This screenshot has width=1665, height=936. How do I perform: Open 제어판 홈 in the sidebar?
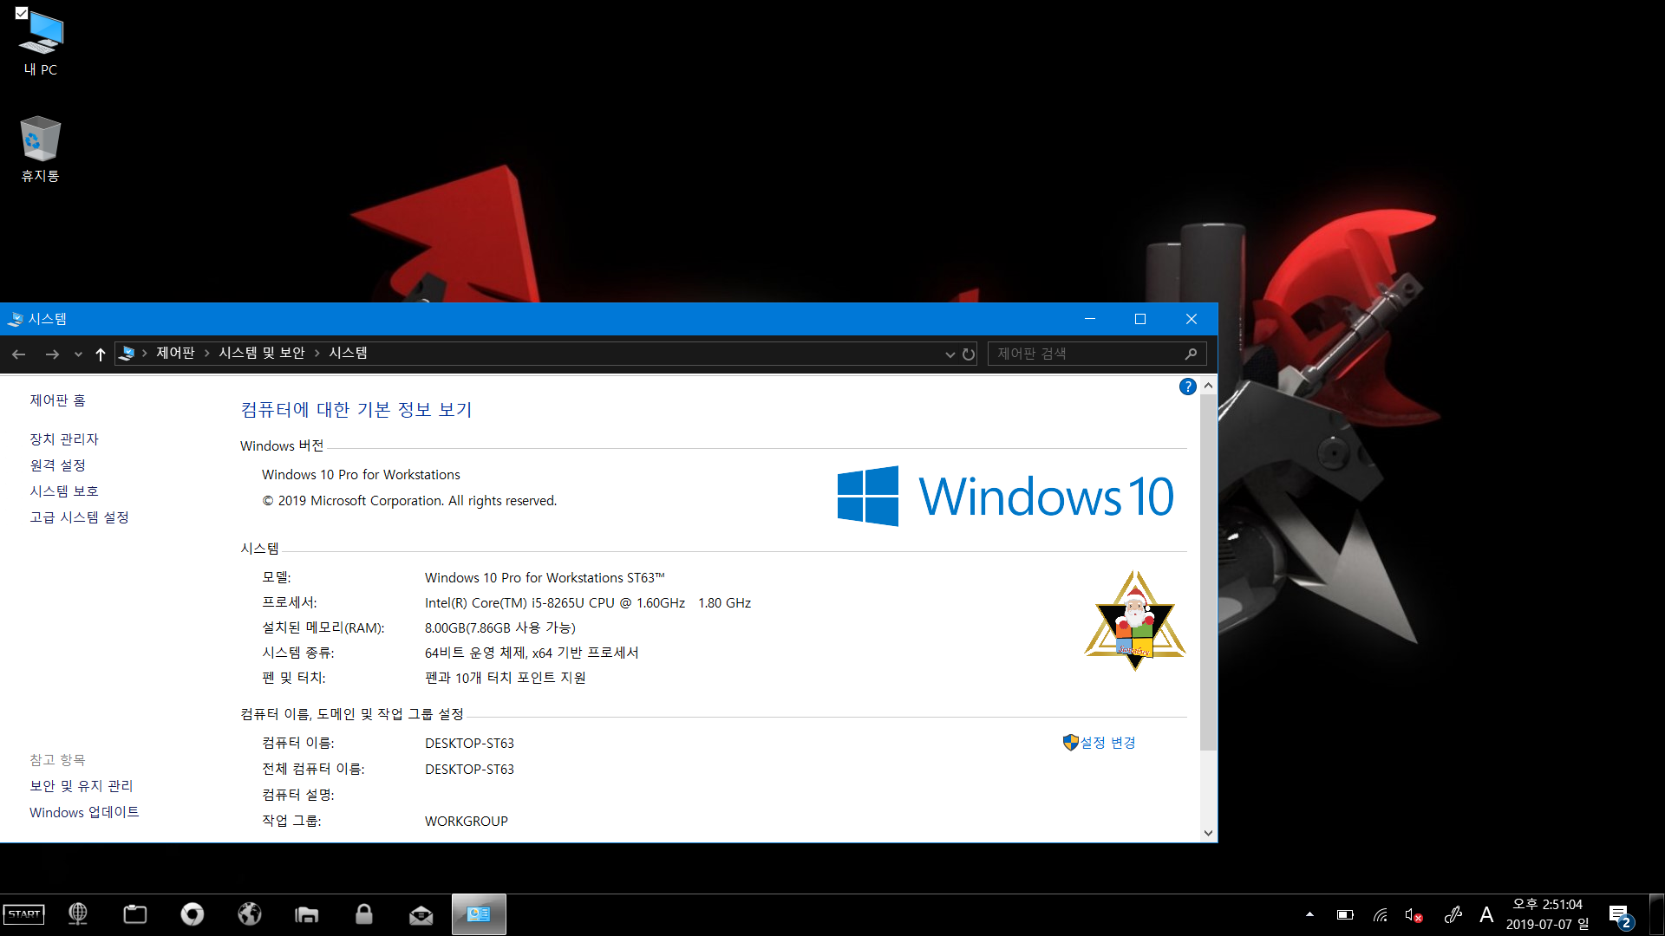tap(57, 400)
